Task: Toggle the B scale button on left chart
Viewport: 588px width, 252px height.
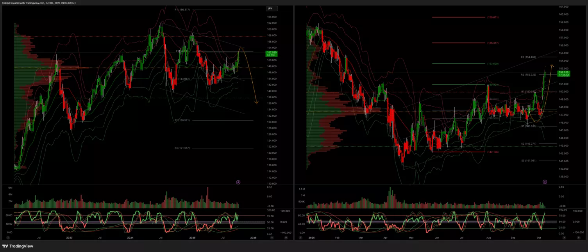Action: tap(286, 237)
